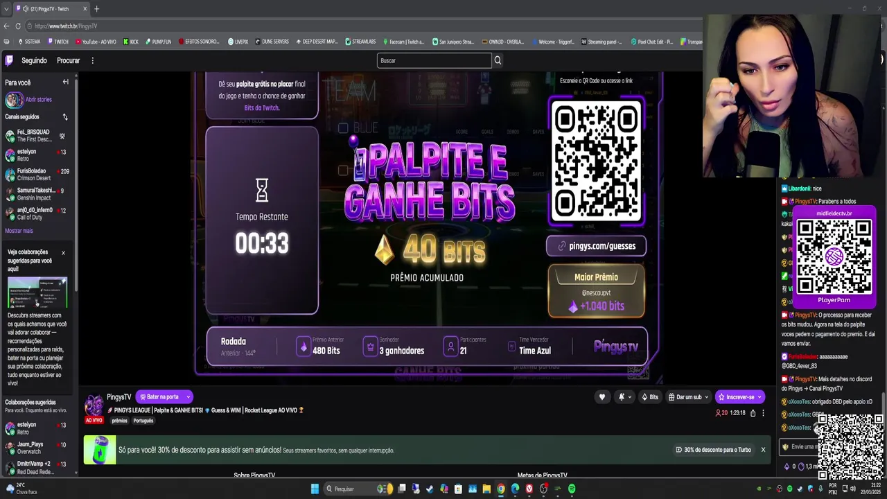Viewport: 887px width, 499px height.
Task: Click the Dar um sub button
Action: pyautogui.click(x=688, y=397)
